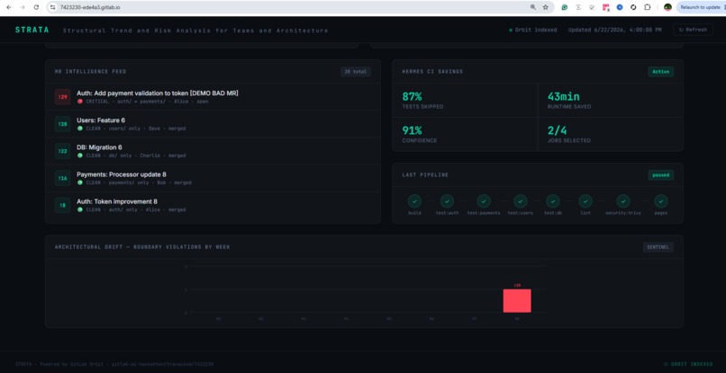This screenshot has height=373, width=726.
Task: Open 'Payments: Processor update 8' merge request
Action: (122, 174)
